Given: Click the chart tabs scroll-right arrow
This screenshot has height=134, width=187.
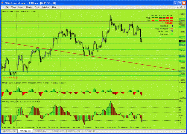Looking at the screenshot, I should click(185, 131).
